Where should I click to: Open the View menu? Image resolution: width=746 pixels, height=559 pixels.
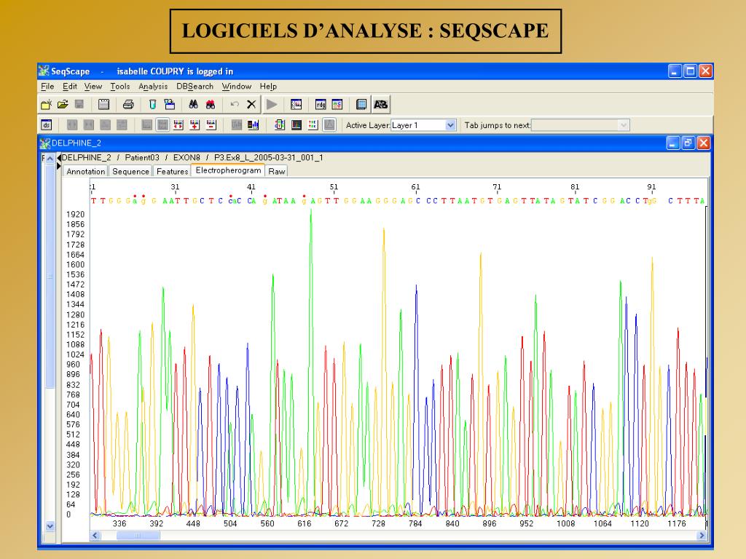pyautogui.click(x=93, y=87)
